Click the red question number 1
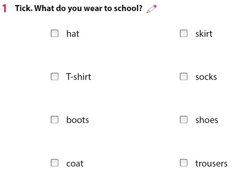238x178 pixels. (x=4, y=9)
